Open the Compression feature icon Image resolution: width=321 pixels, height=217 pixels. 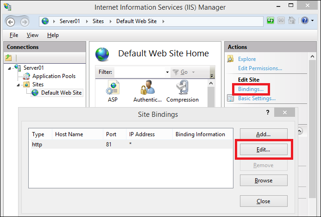click(182, 90)
